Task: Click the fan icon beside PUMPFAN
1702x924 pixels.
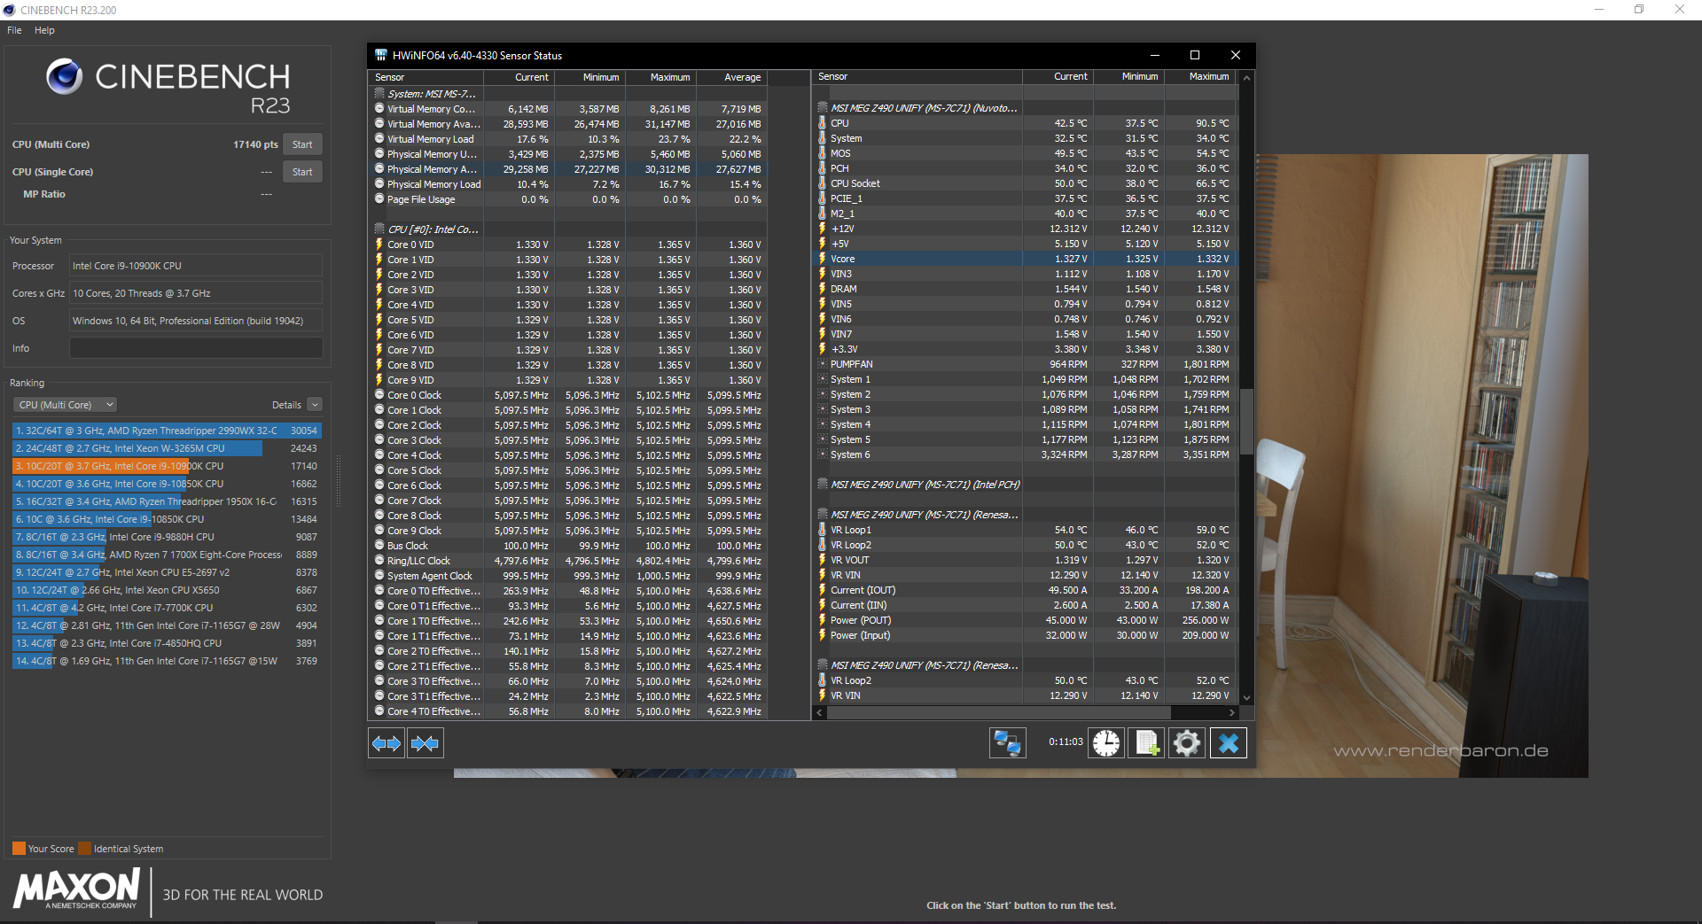Action: pos(823,364)
